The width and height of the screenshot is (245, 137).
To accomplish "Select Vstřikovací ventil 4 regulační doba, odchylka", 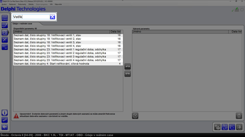I will [68, 60].
